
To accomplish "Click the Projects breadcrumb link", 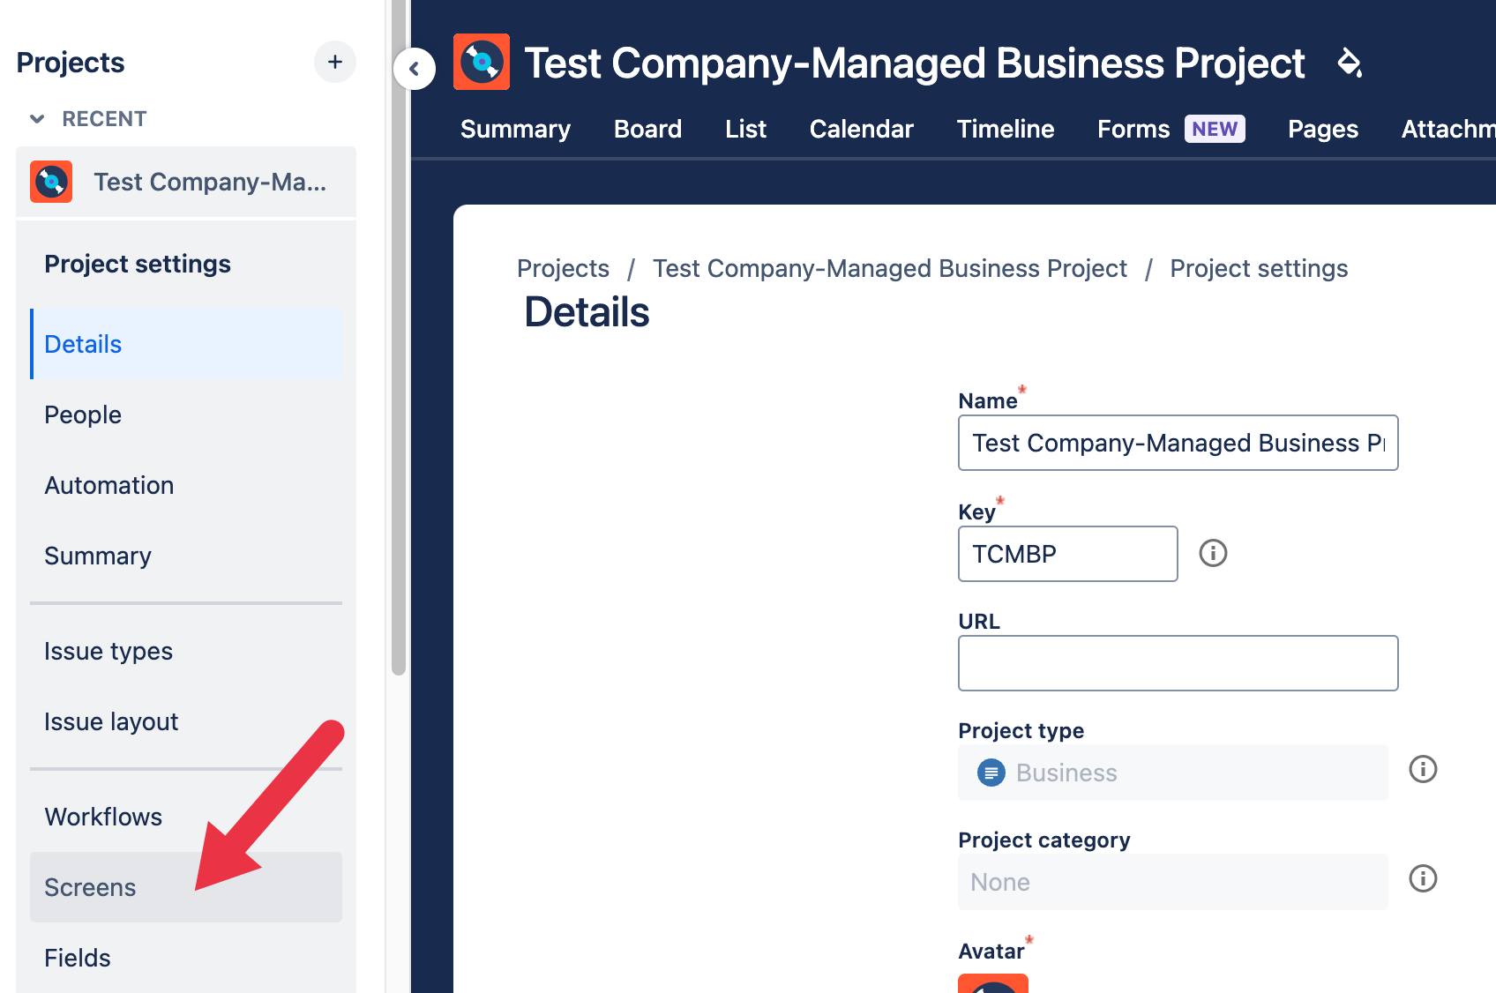I will pyautogui.click(x=563, y=268).
